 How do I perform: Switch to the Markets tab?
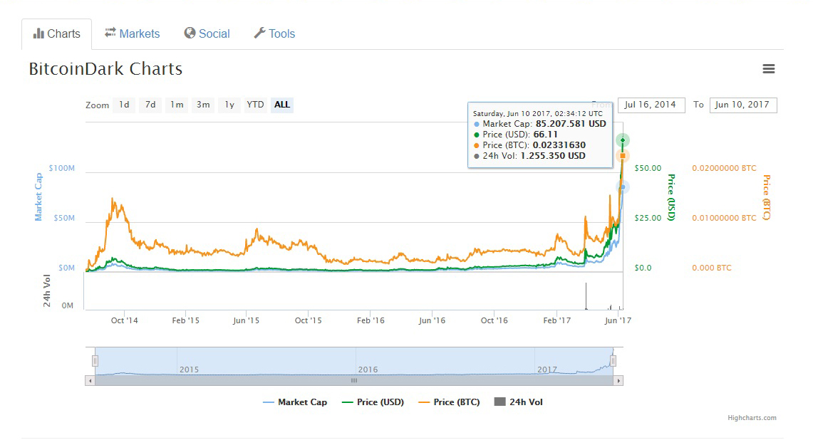(133, 33)
